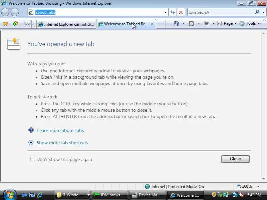Click the about:Tabs address bar field
Screen dimensions: 267x200
click(x=97, y=12)
